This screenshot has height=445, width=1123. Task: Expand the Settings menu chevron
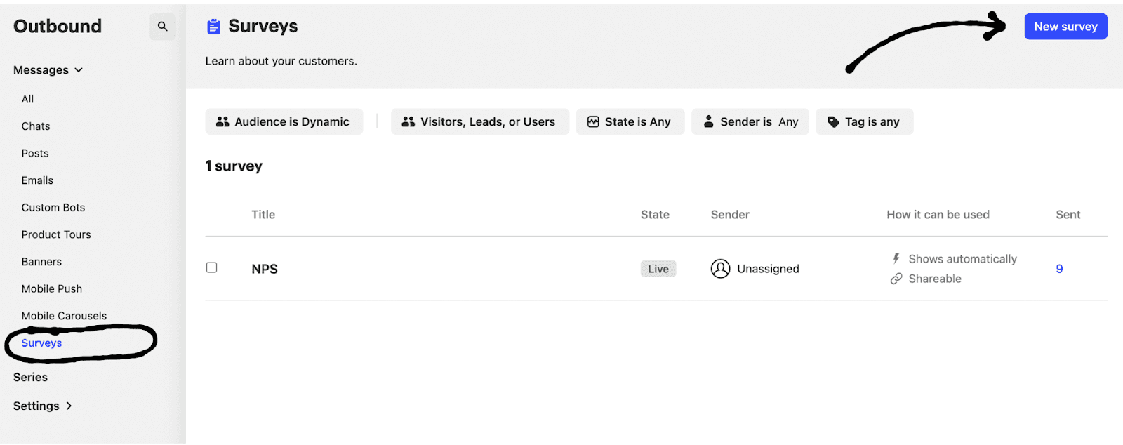pyautogui.click(x=69, y=406)
